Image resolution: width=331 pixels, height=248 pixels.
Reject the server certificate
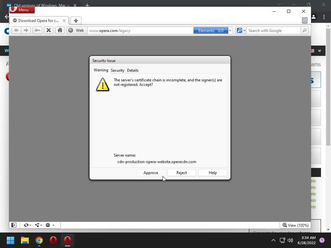point(182,173)
